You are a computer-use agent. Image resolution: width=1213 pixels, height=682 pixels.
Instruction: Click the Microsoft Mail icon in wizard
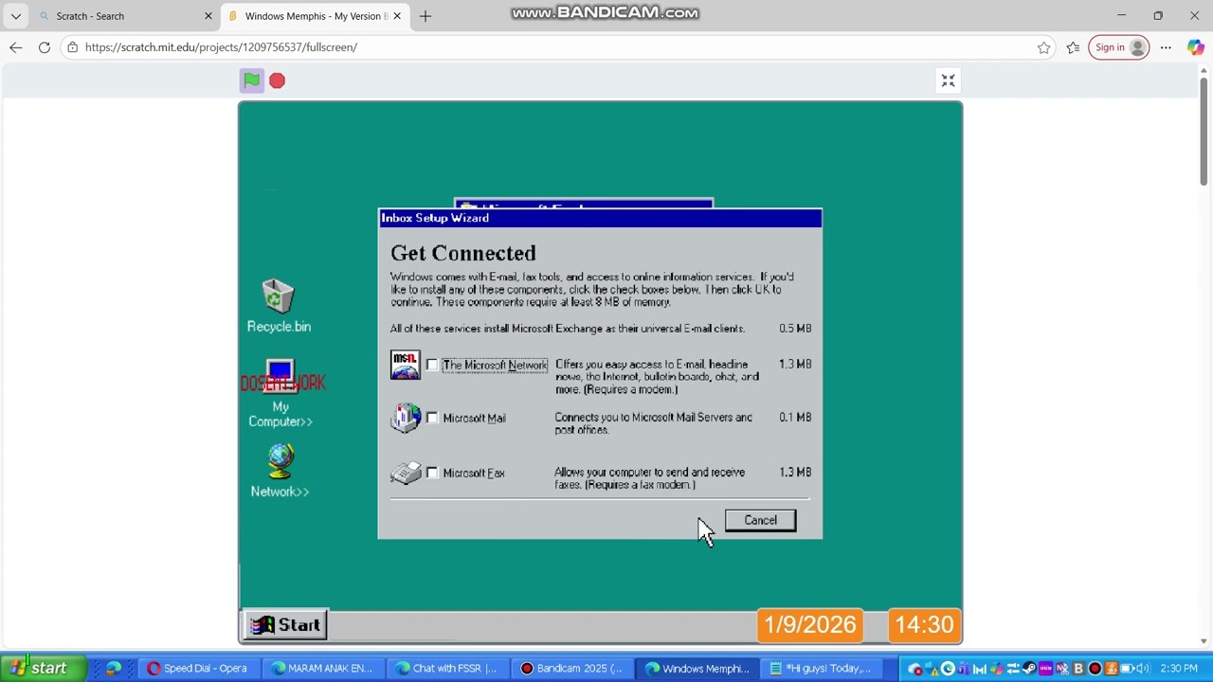pos(406,418)
